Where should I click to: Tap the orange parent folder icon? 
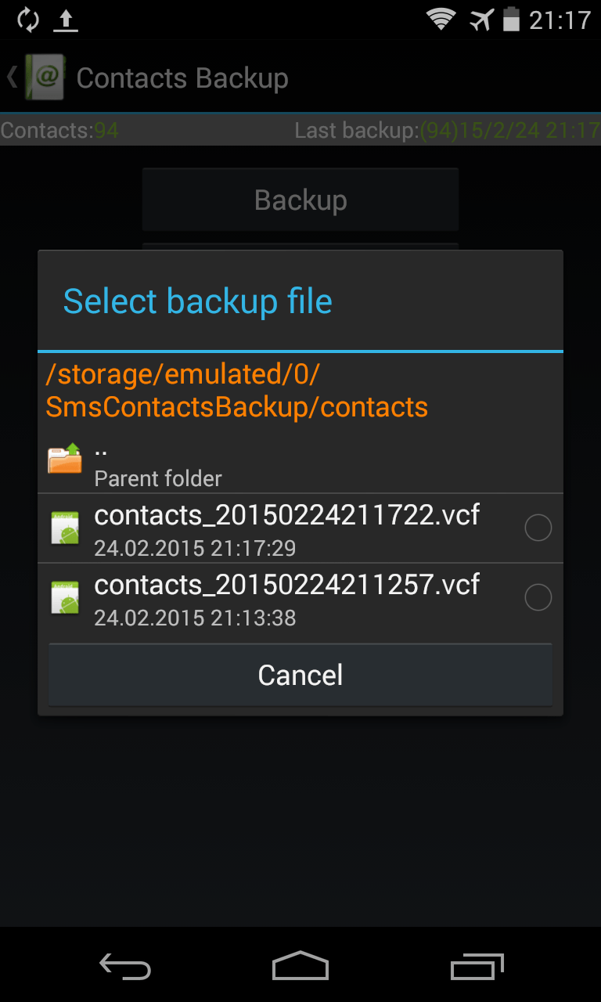[65, 459]
